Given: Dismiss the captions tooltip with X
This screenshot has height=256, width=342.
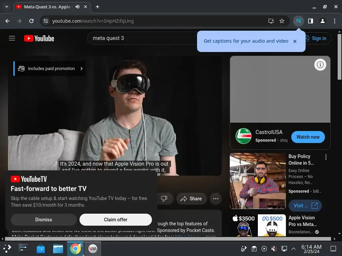Looking at the screenshot, I should point(295,41).
